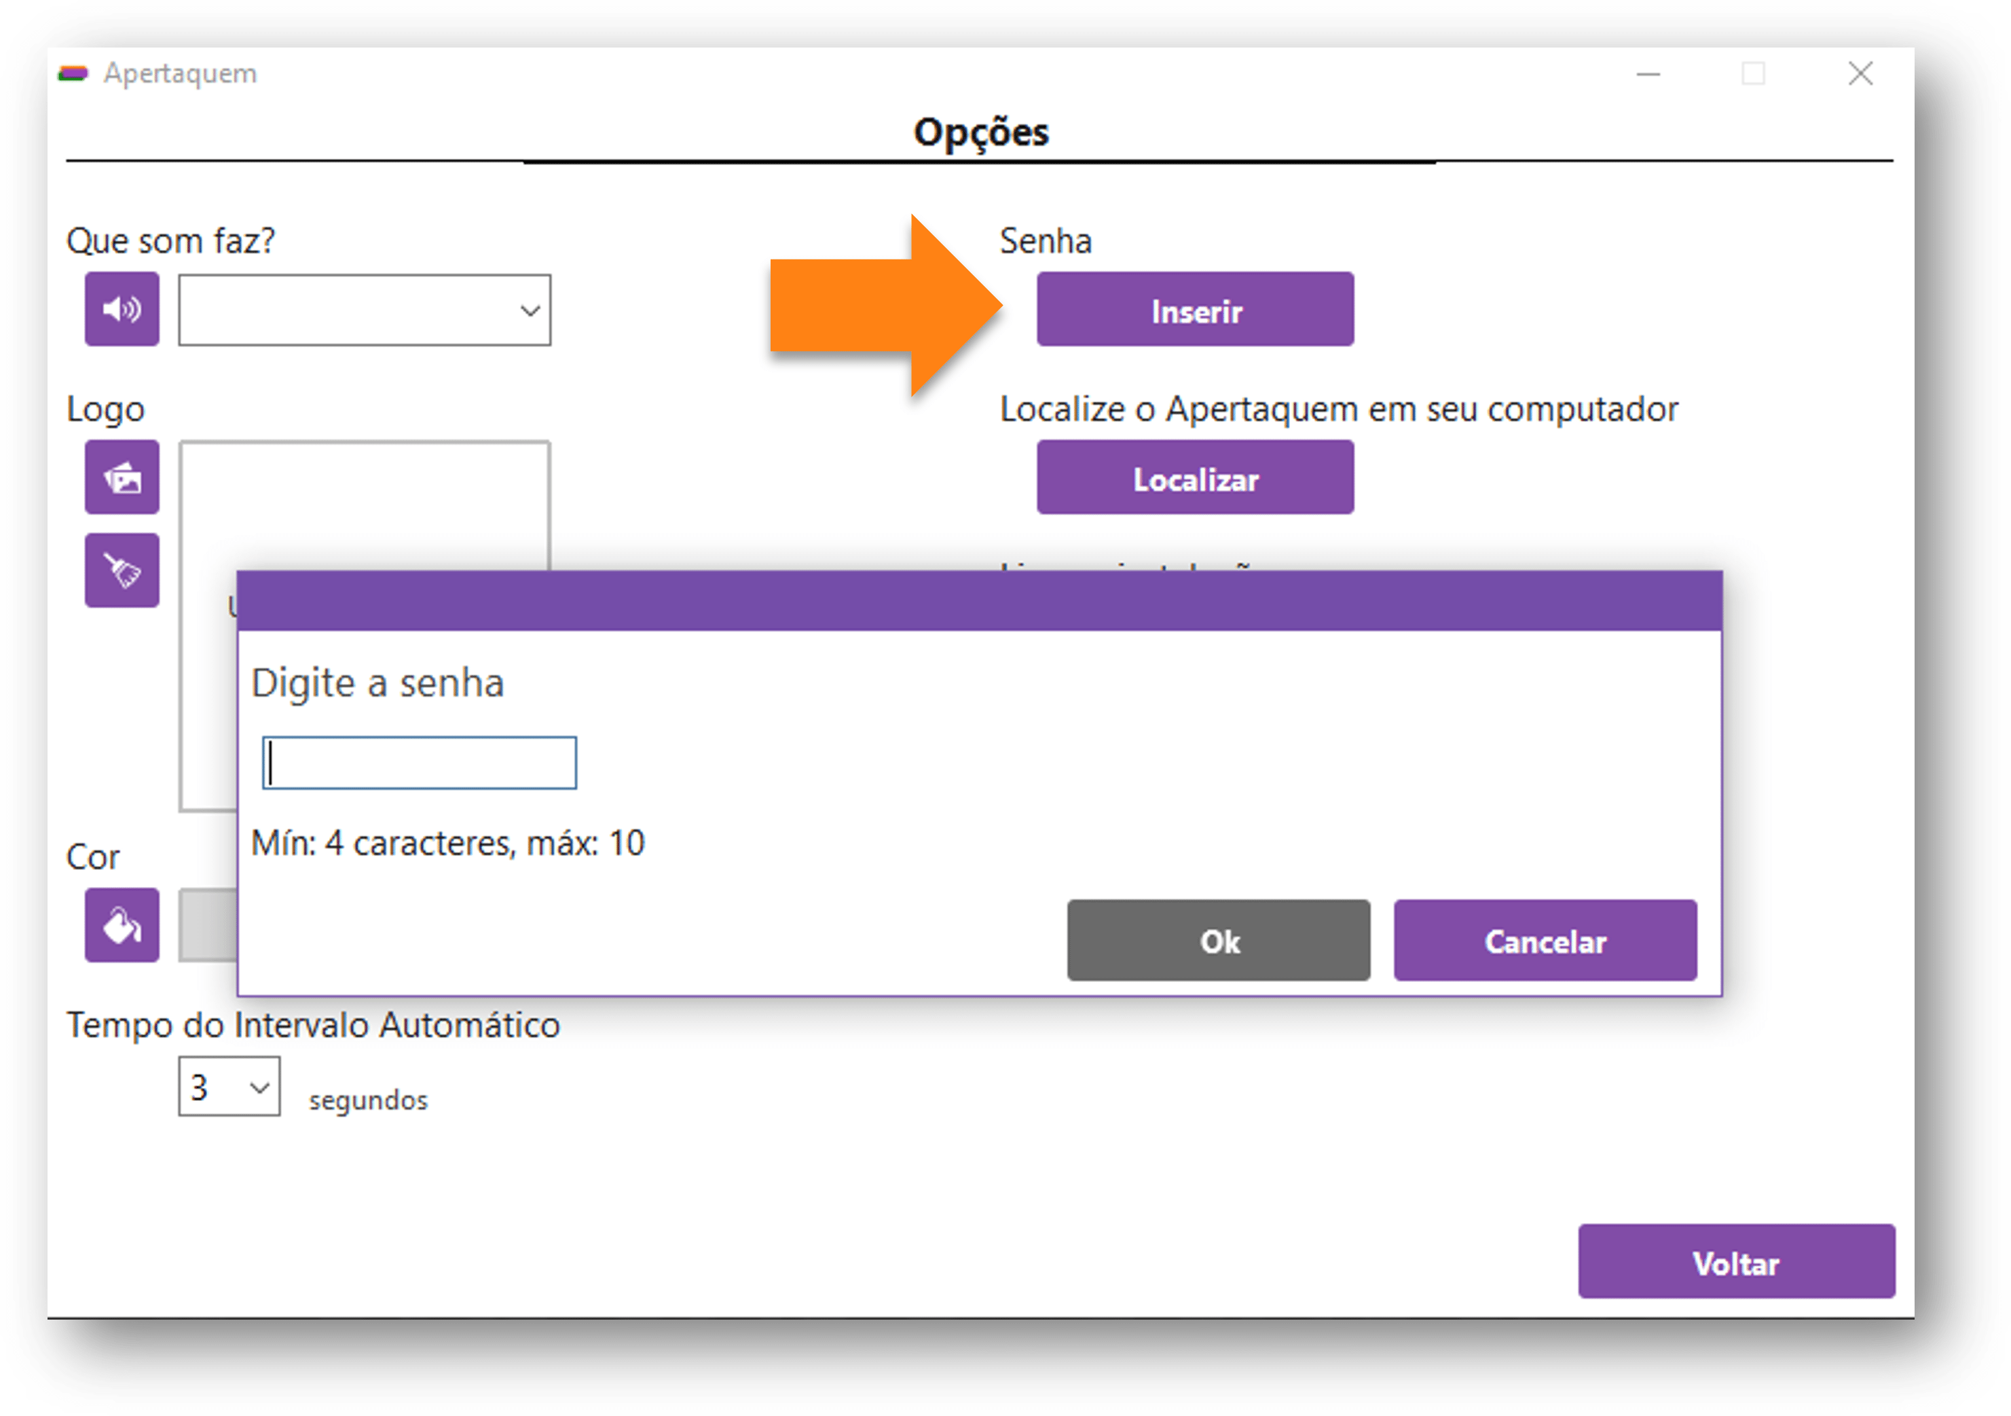Click the 'Localize o Apertaquem em seu computador' label
Screen dimensions: 2011x1416
(x=1340, y=410)
